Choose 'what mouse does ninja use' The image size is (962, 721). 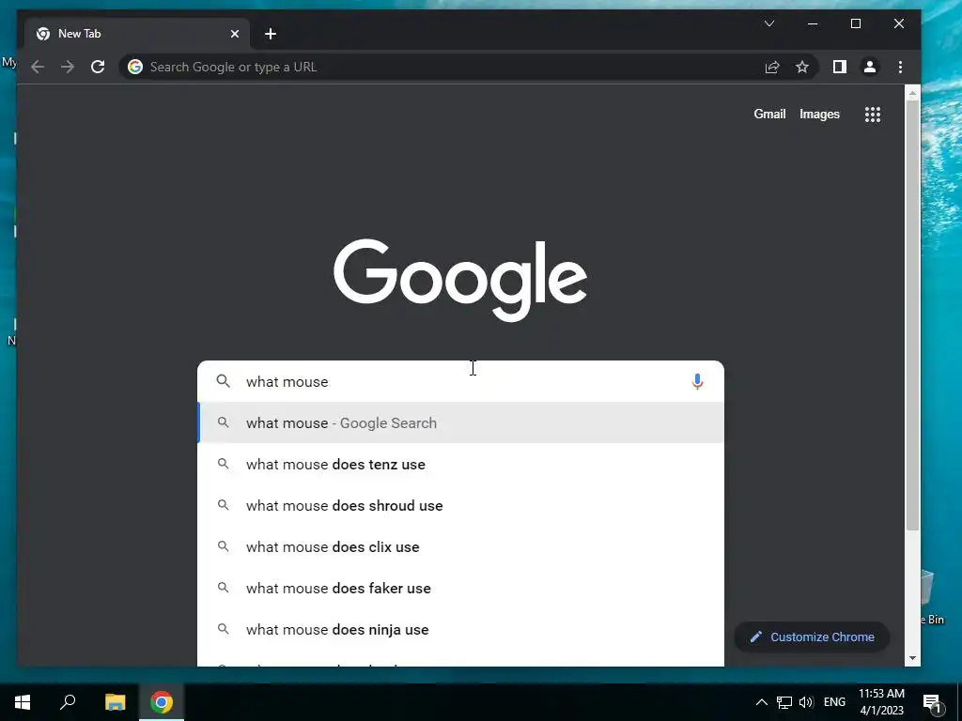pos(460,630)
